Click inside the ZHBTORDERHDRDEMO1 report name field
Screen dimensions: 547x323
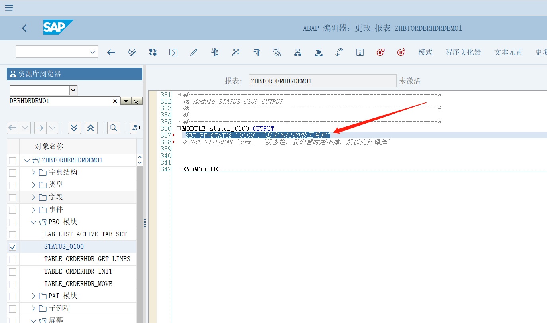[x=322, y=81]
